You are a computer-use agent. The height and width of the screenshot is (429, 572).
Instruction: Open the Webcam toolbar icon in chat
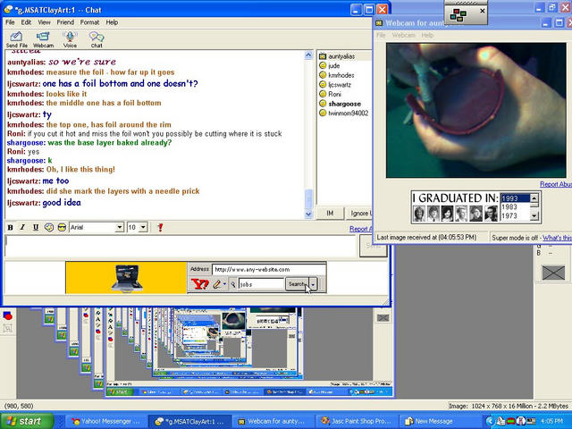[43, 39]
